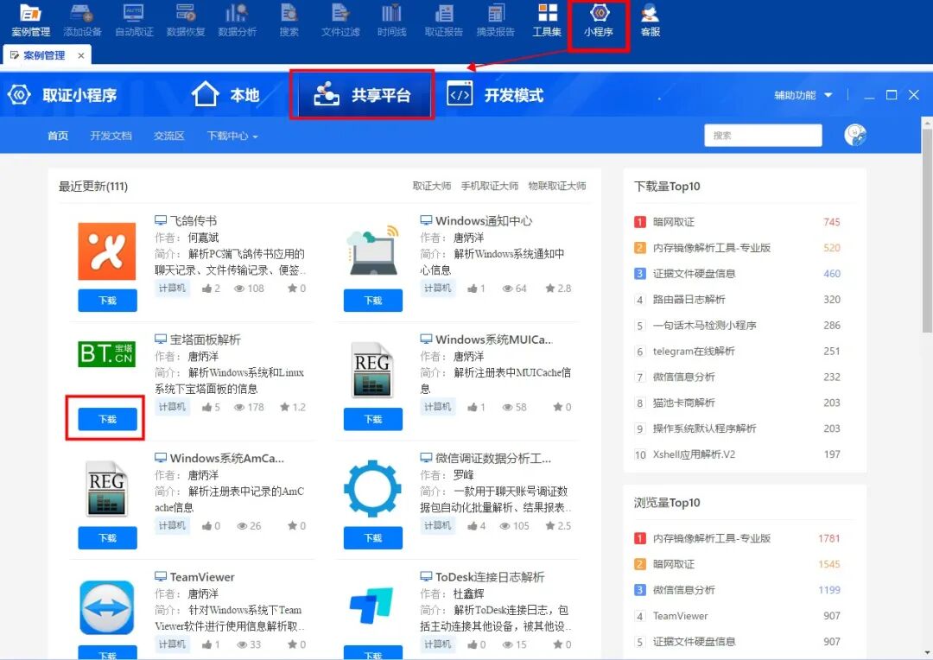Screen dimensions: 933x660
Task: Open 猫池卡商解析 in 下载量Top10
Action: point(683,403)
